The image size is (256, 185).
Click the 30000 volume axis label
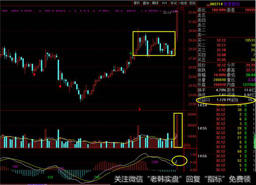192,115
